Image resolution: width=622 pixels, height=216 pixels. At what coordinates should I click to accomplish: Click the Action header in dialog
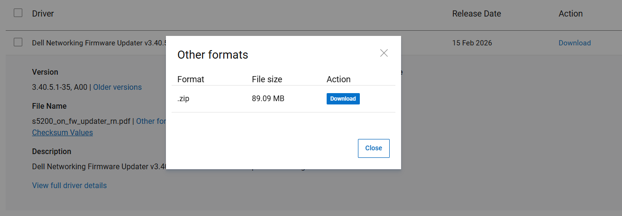(338, 79)
